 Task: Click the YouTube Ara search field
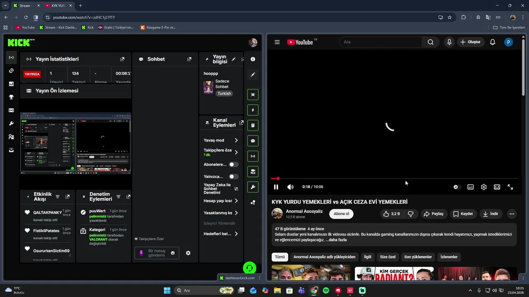coord(381,42)
